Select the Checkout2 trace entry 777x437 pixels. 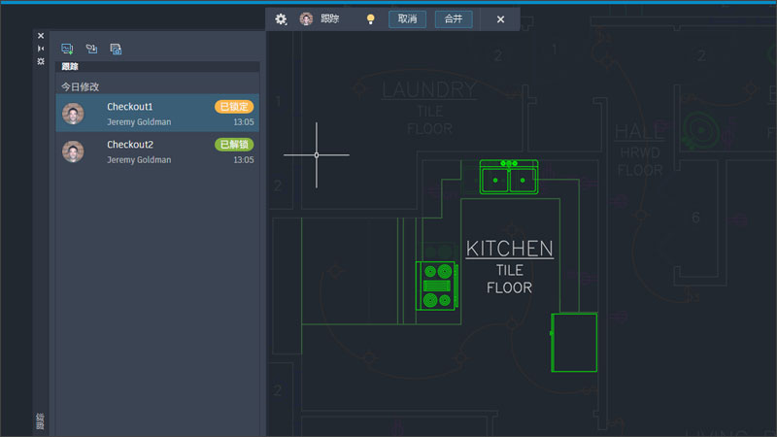click(x=157, y=151)
